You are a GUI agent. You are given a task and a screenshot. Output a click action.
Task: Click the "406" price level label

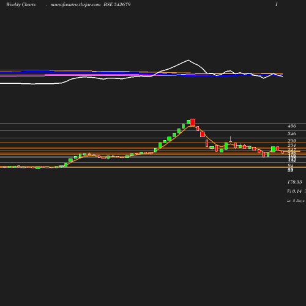291,126
